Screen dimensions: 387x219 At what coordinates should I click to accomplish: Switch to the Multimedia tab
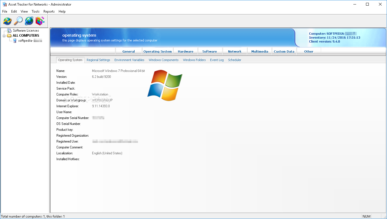(260, 52)
